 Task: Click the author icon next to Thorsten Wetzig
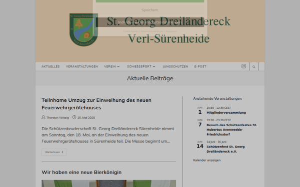pyautogui.click(x=43, y=117)
